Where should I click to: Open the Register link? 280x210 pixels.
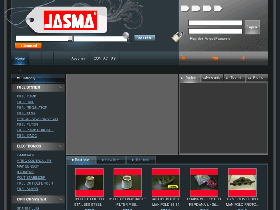tap(196, 39)
